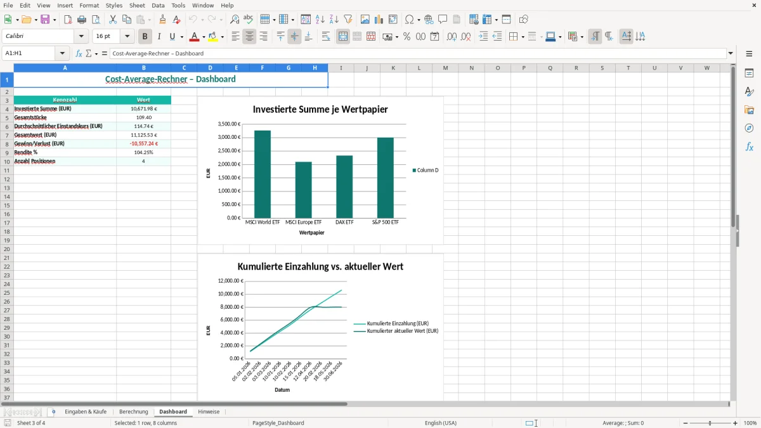Toggle Align Right
Image resolution: width=761 pixels, height=428 pixels.
263,37
